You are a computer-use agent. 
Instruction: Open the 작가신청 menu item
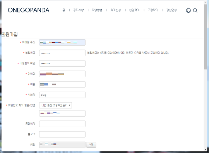(x=116, y=10)
